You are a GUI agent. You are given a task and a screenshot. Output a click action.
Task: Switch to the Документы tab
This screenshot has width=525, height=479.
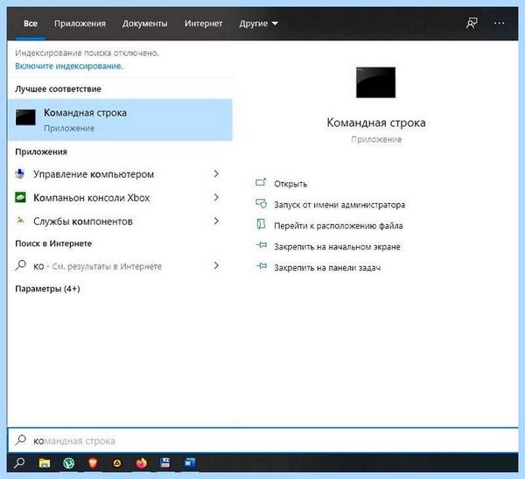pos(144,24)
